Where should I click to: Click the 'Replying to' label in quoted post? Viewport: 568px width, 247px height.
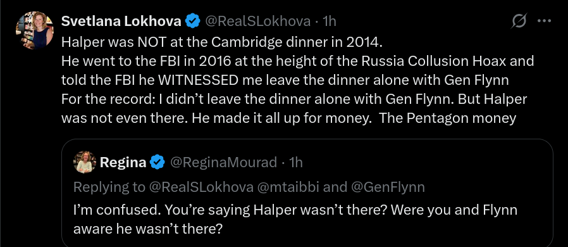109,187
